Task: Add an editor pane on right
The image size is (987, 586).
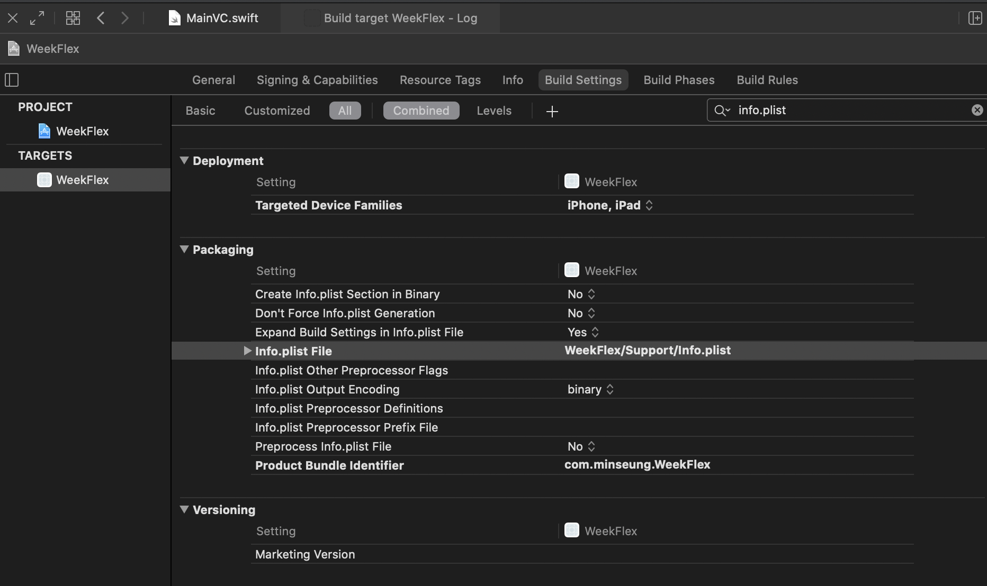Action: tap(975, 18)
